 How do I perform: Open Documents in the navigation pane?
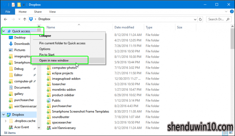tap(22, 88)
